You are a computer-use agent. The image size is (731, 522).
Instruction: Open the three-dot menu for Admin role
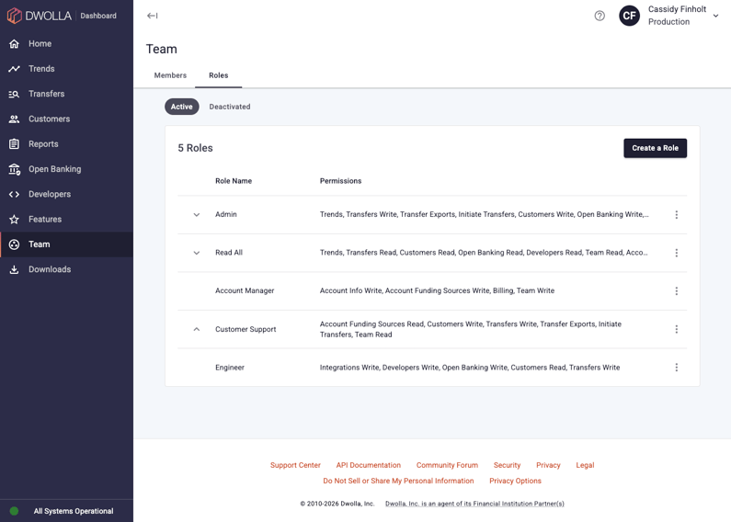point(677,215)
